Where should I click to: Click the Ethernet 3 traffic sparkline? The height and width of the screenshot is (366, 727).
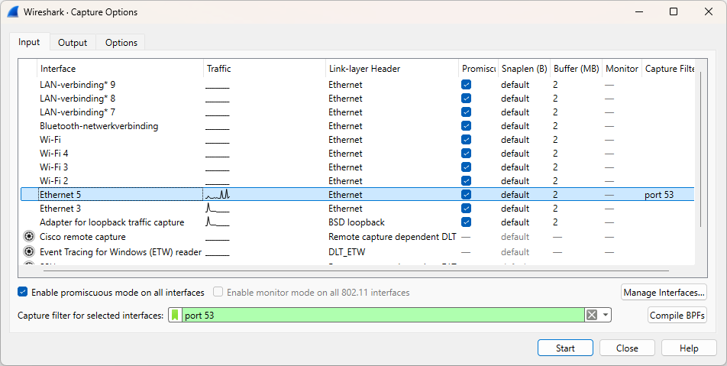pyautogui.click(x=218, y=209)
